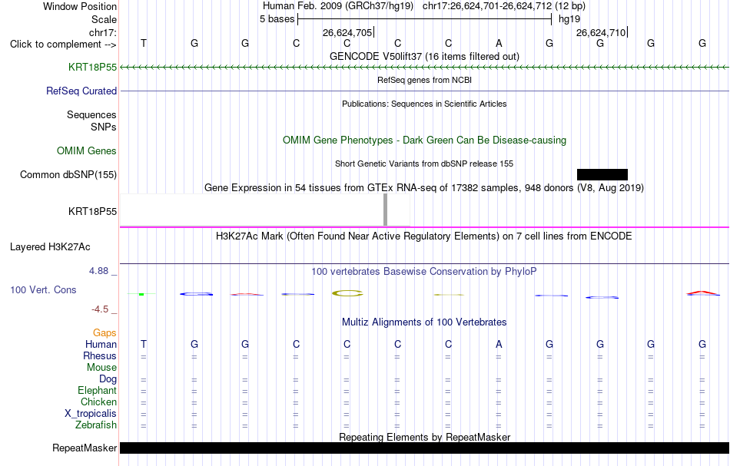Click the H3K27Ac Mark ENCODE track title

[x=424, y=236]
